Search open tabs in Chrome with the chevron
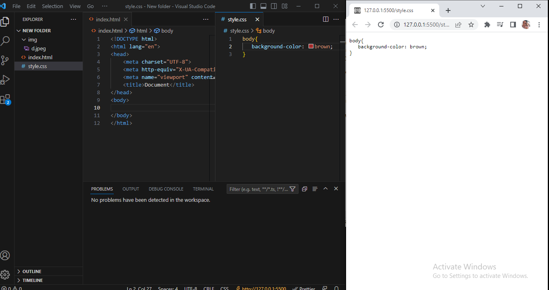This screenshot has height=290, width=549. point(483,6)
